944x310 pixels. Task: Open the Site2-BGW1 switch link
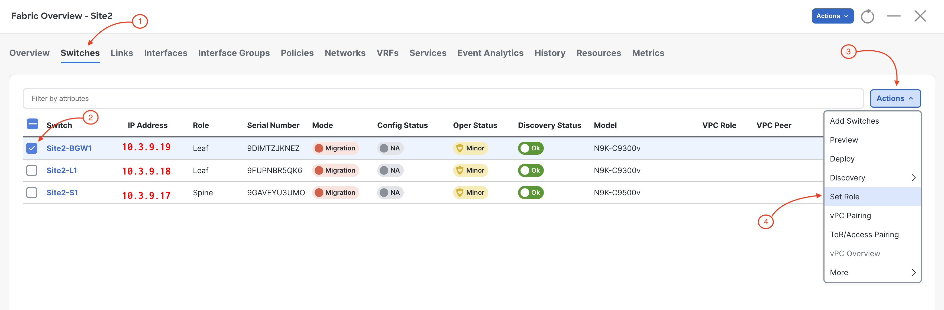point(69,148)
